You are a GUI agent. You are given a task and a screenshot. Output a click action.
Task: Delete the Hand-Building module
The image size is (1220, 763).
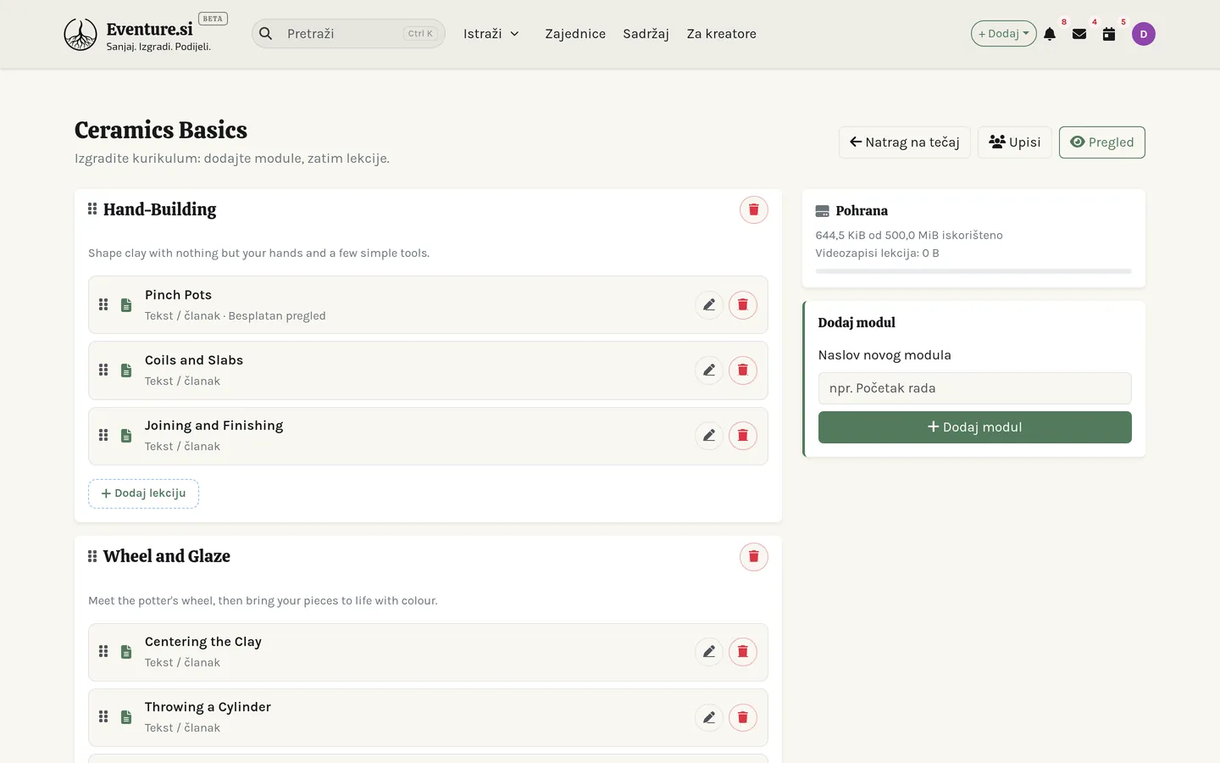point(754,209)
